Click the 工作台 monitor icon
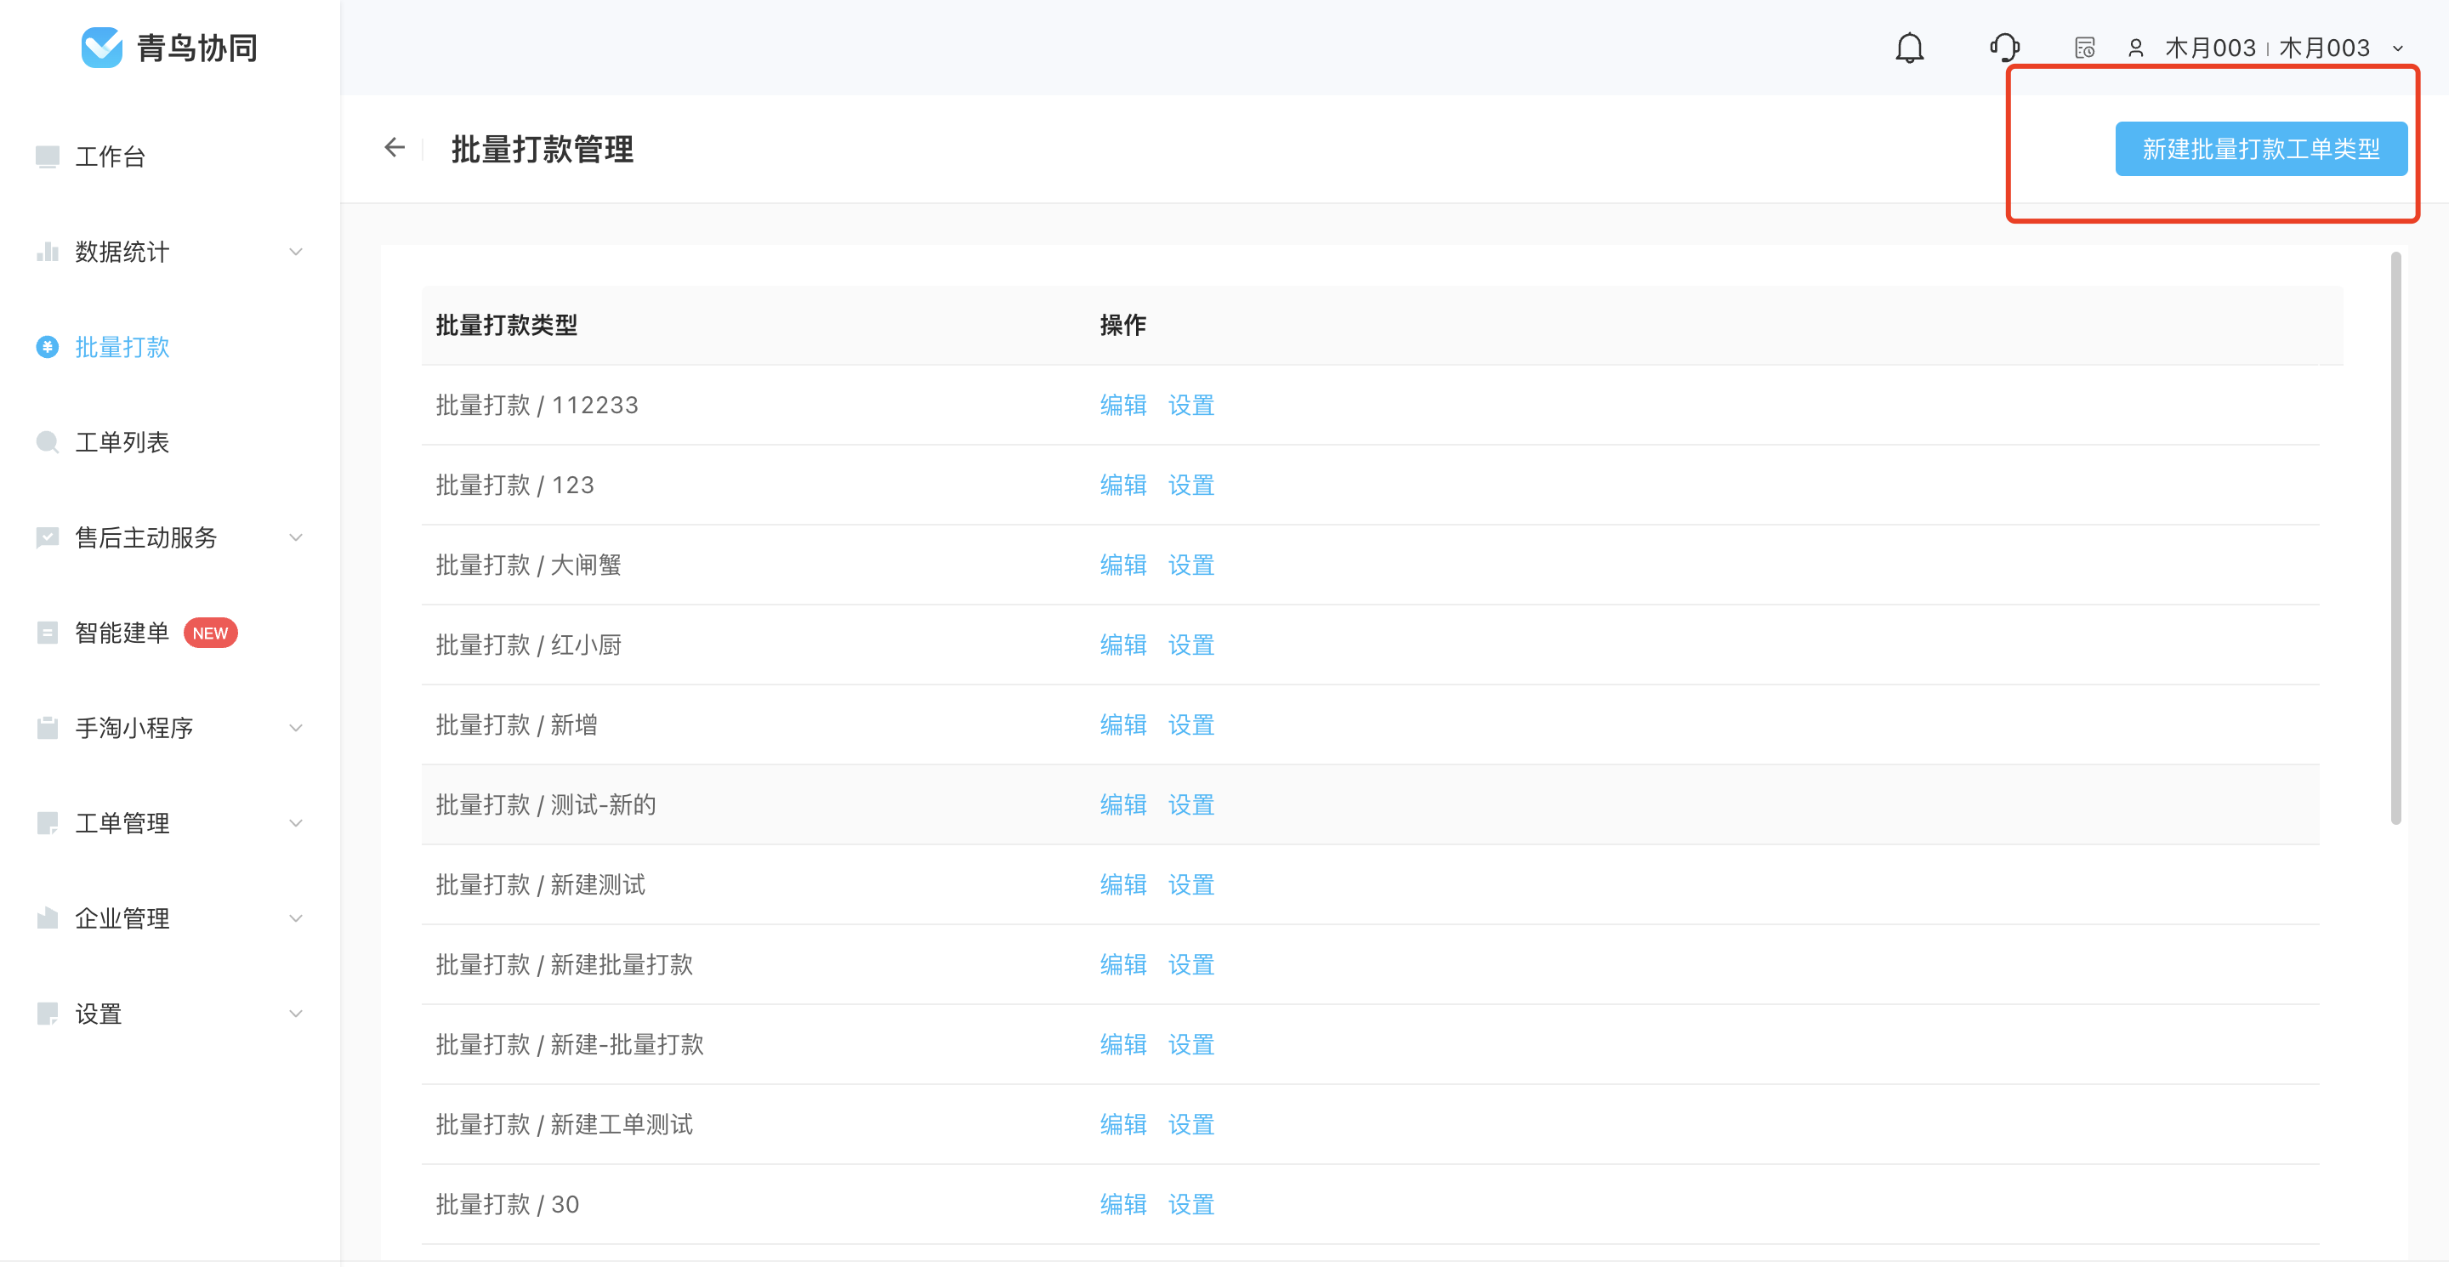 coord(48,156)
